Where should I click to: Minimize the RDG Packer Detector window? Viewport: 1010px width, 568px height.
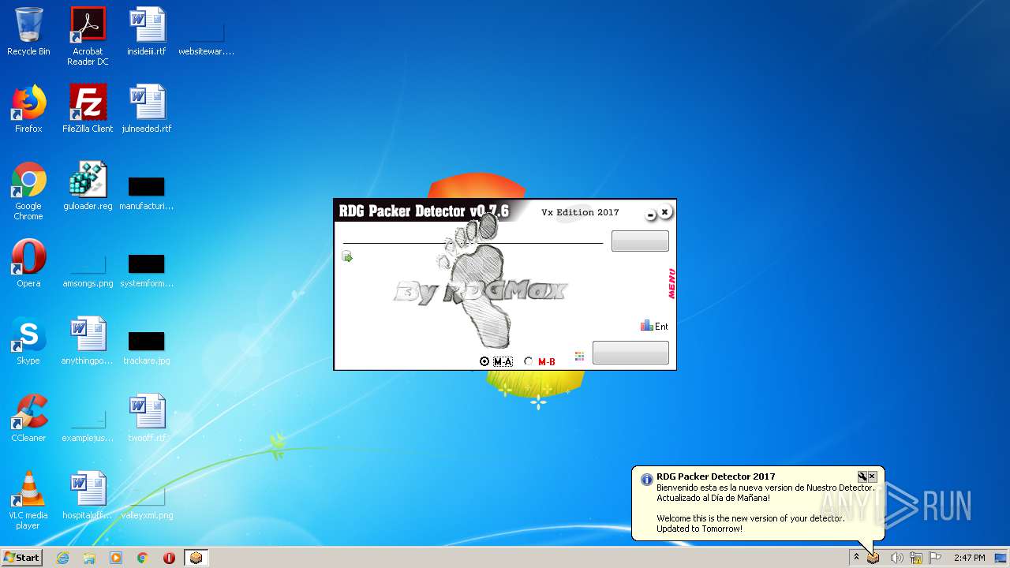pyautogui.click(x=651, y=214)
